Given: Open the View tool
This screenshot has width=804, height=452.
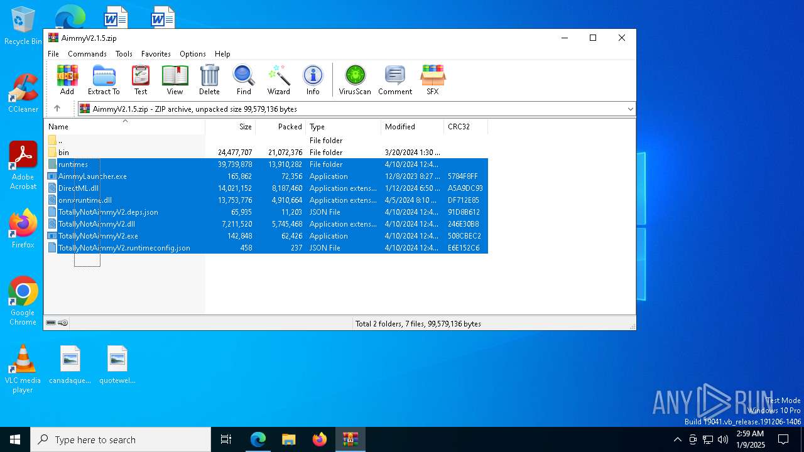Looking at the screenshot, I should coord(175,80).
